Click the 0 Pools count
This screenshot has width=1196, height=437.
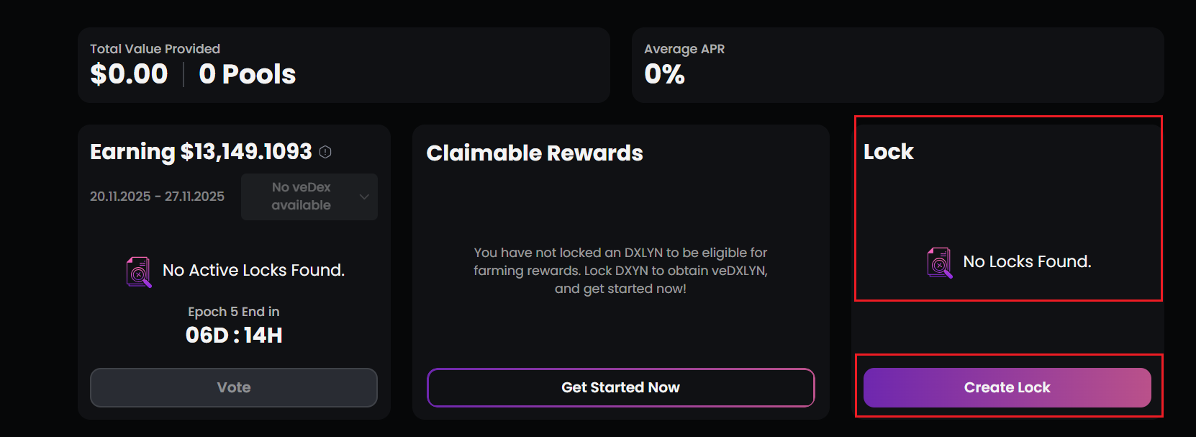[x=247, y=74]
